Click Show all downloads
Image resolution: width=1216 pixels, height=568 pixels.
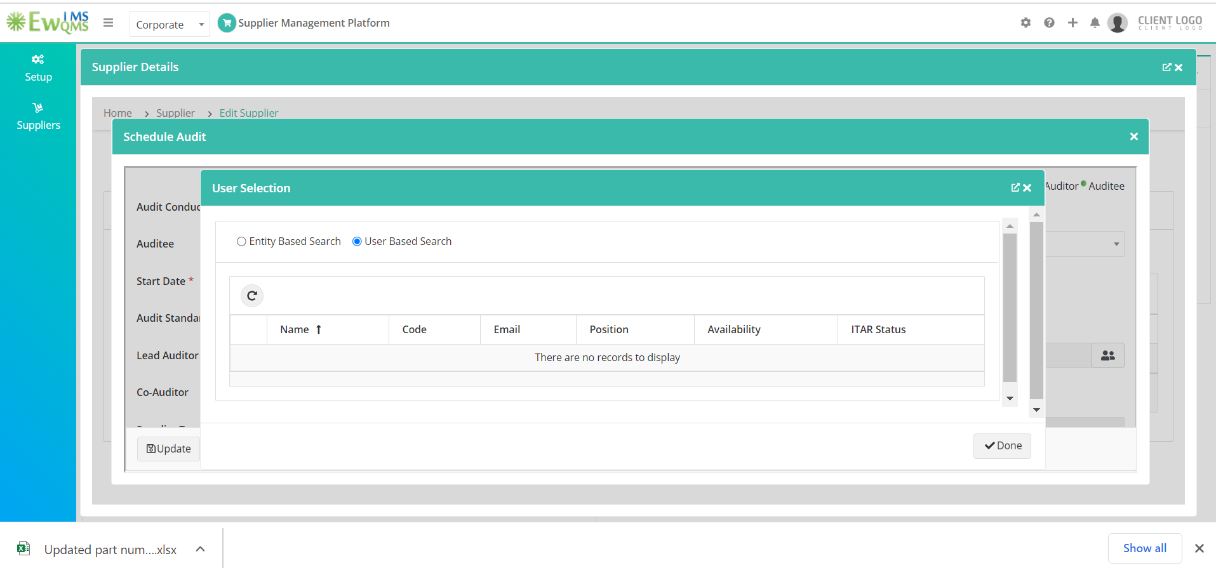point(1145,548)
